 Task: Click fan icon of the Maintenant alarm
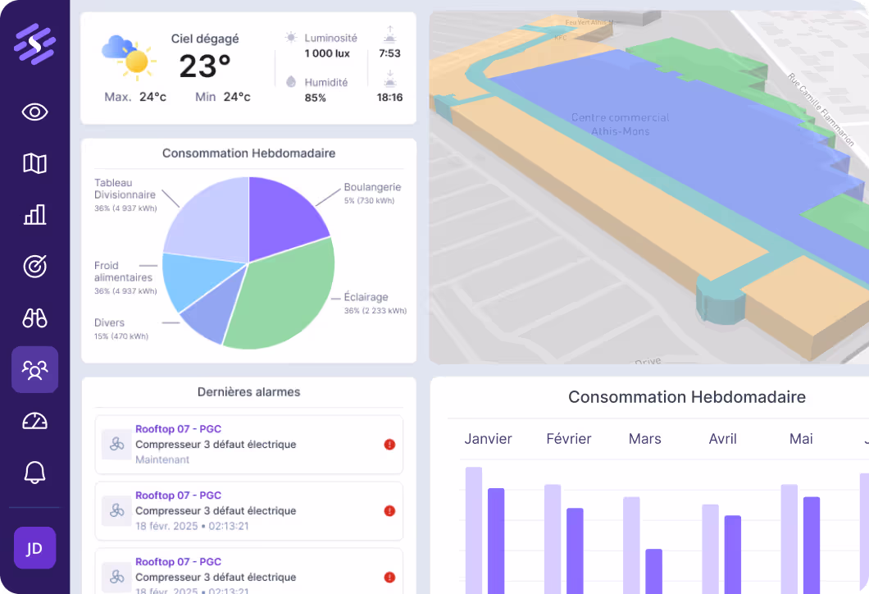[x=116, y=444]
